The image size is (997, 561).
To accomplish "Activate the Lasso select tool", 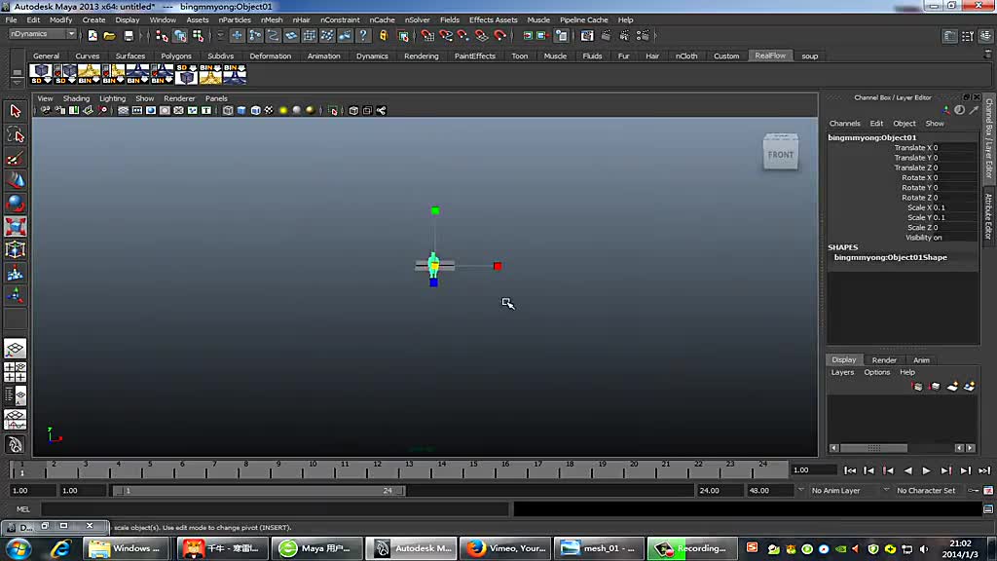I will click(x=16, y=134).
